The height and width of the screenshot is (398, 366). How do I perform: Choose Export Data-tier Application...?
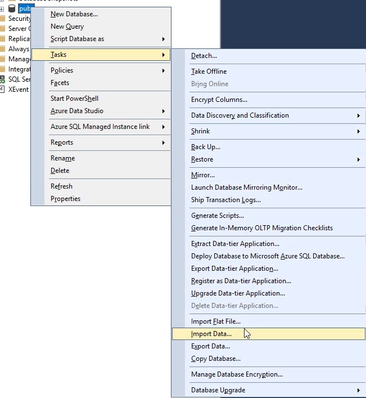click(234, 269)
